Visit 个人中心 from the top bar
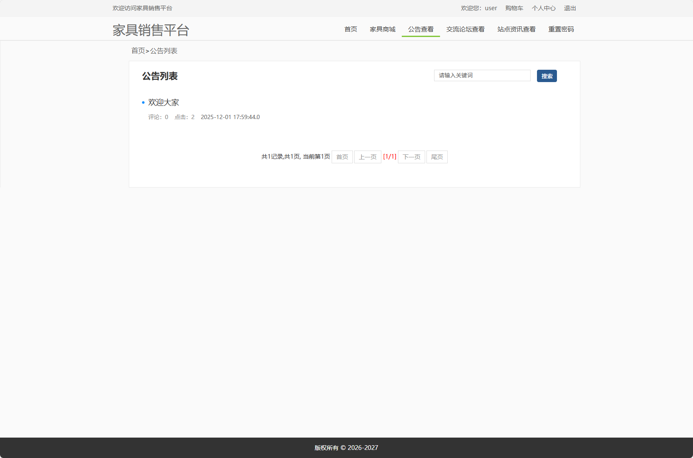The width and height of the screenshot is (693, 458). pos(543,8)
